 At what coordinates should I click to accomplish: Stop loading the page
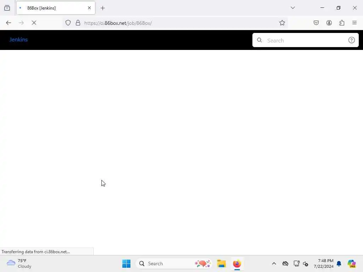pyautogui.click(x=34, y=23)
